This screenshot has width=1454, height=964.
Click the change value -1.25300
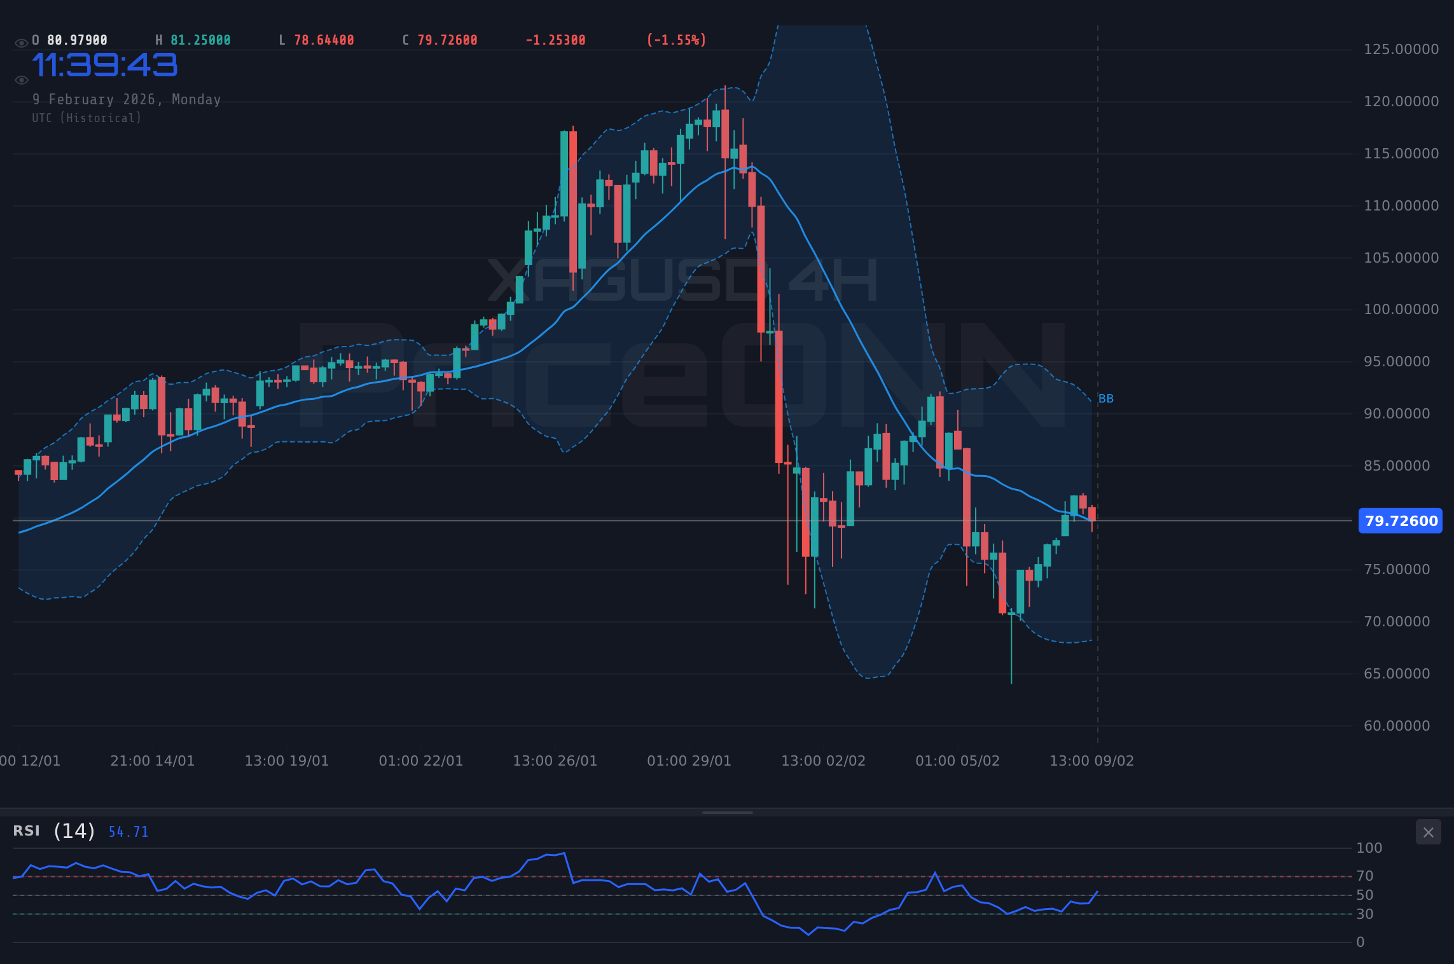[x=556, y=40]
